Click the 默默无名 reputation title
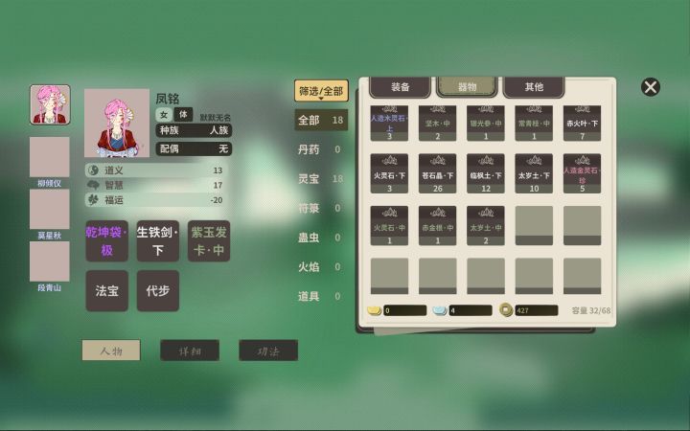The image size is (690, 431). coord(216,118)
